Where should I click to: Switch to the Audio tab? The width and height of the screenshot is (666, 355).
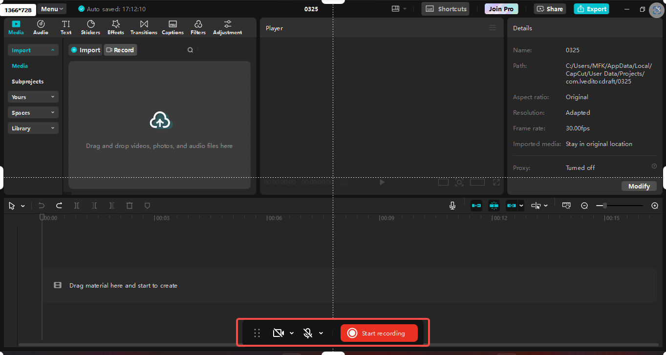pos(41,27)
